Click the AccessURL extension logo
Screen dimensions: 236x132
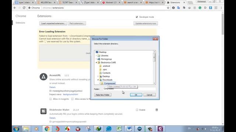tap(44, 77)
